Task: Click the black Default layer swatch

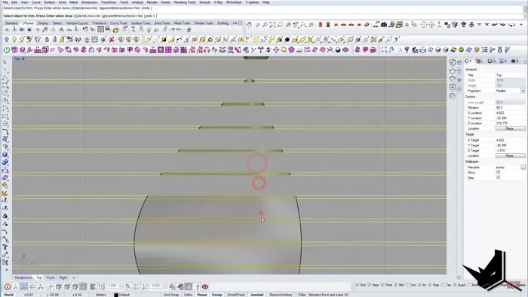Action: [x=116, y=295]
